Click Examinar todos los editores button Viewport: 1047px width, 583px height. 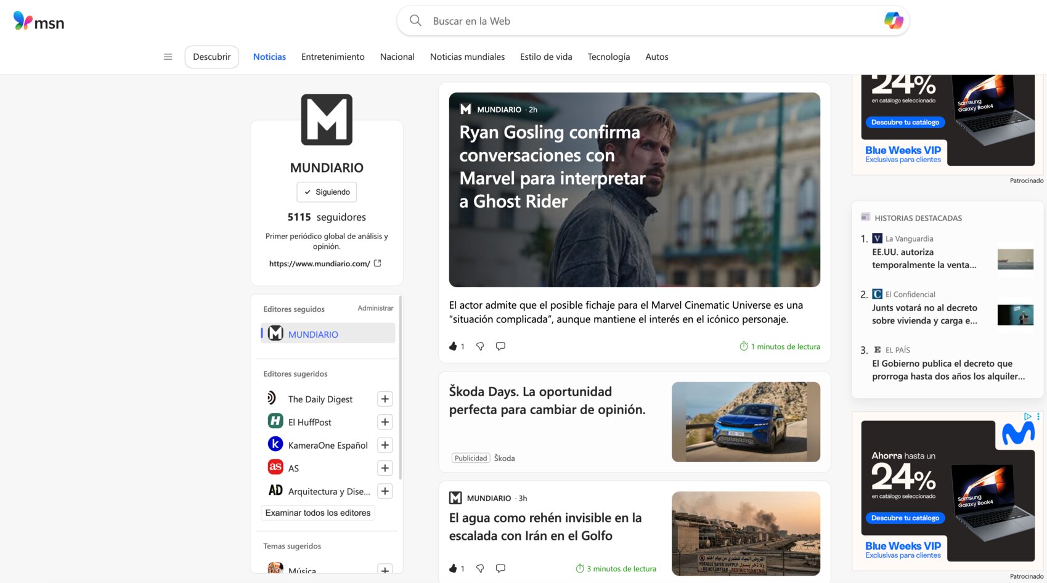pos(318,513)
